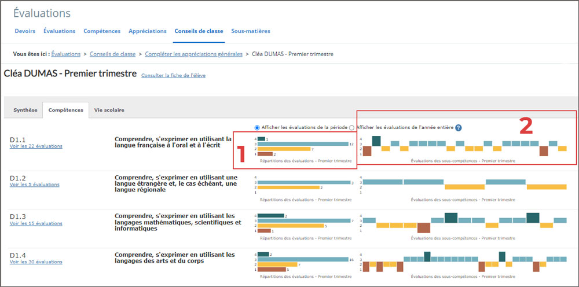Viewport: 579px width, 287px height.
Task: Switch to the Vie scolaire sub-tab
Action: [x=109, y=110]
